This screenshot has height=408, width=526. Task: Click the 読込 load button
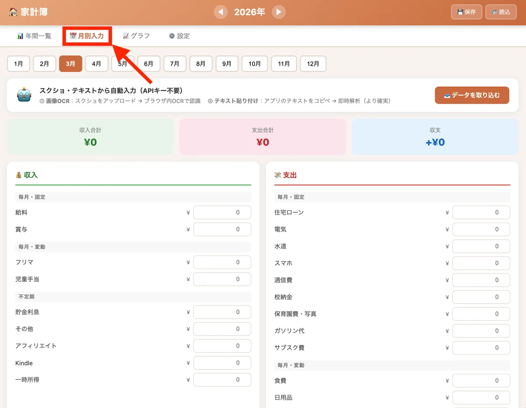[501, 12]
